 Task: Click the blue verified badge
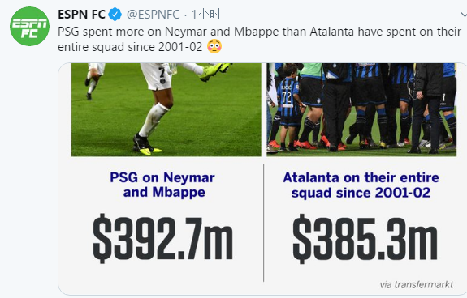point(115,15)
